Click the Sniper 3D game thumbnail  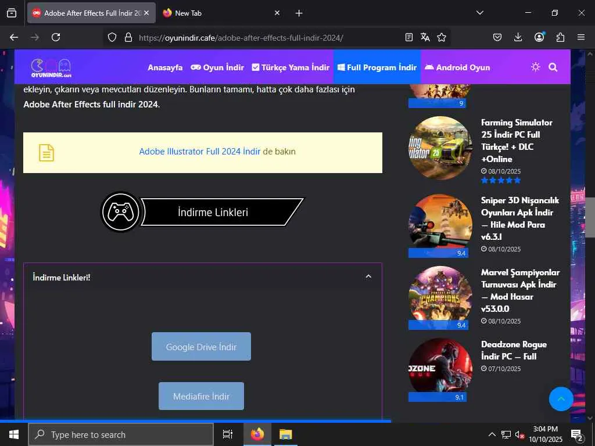[x=440, y=226]
